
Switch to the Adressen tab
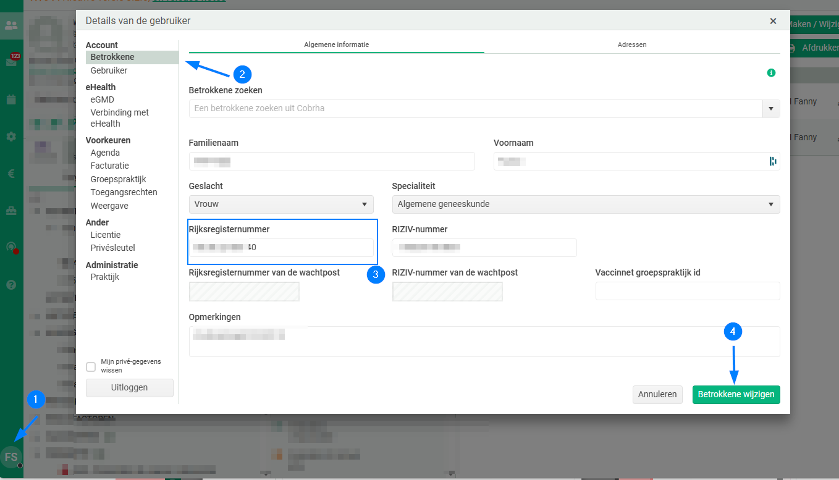tap(632, 45)
